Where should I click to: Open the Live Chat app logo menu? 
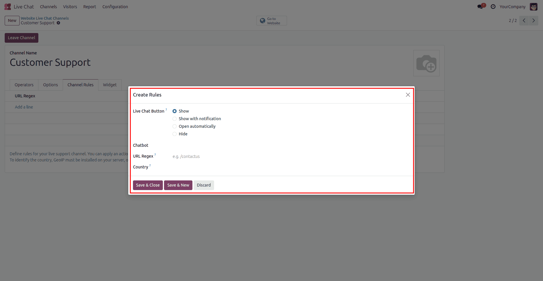point(7,6)
